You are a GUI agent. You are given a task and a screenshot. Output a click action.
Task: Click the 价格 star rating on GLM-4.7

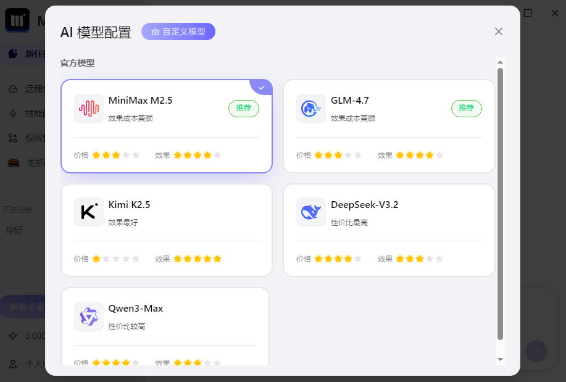click(338, 156)
